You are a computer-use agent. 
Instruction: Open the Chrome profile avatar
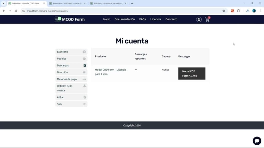(x=254, y=11)
